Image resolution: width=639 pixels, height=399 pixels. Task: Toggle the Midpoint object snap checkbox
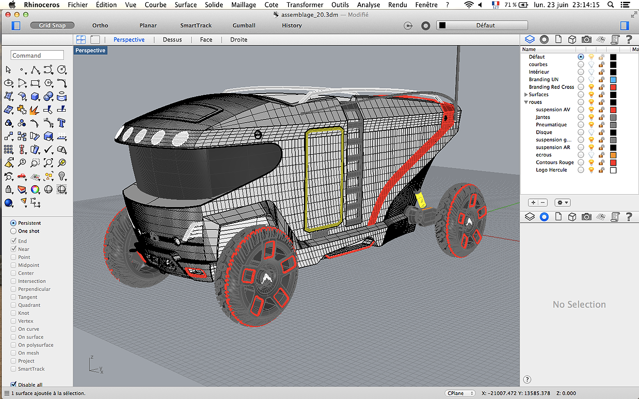pyautogui.click(x=14, y=265)
